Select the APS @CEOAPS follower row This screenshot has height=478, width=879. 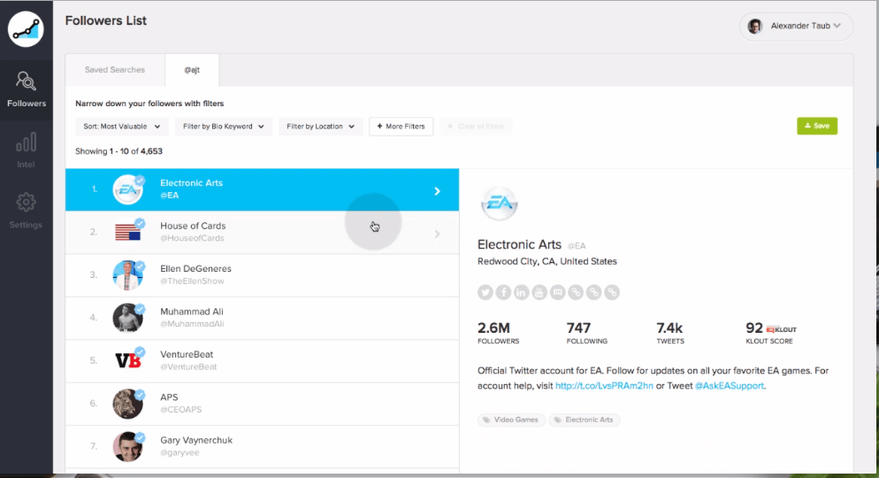[x=263, y=404]
